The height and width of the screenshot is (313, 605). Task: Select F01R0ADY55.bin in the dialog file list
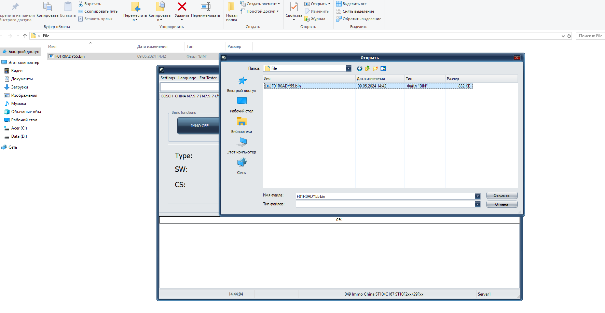point(368,86)
